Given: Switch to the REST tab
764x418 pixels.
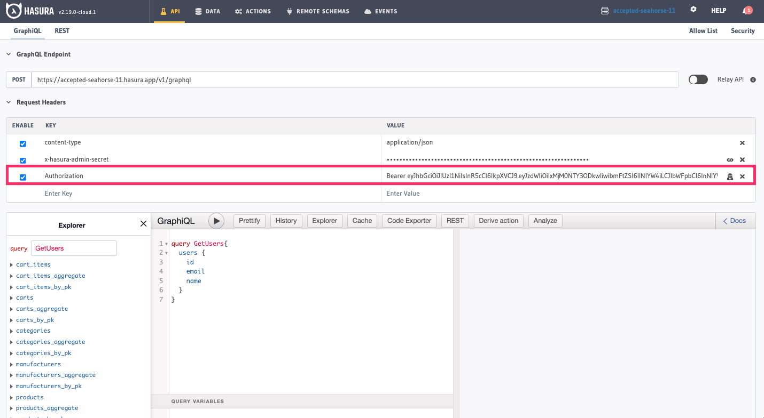Looking at the screenshot, I should [x=62, y=31].
